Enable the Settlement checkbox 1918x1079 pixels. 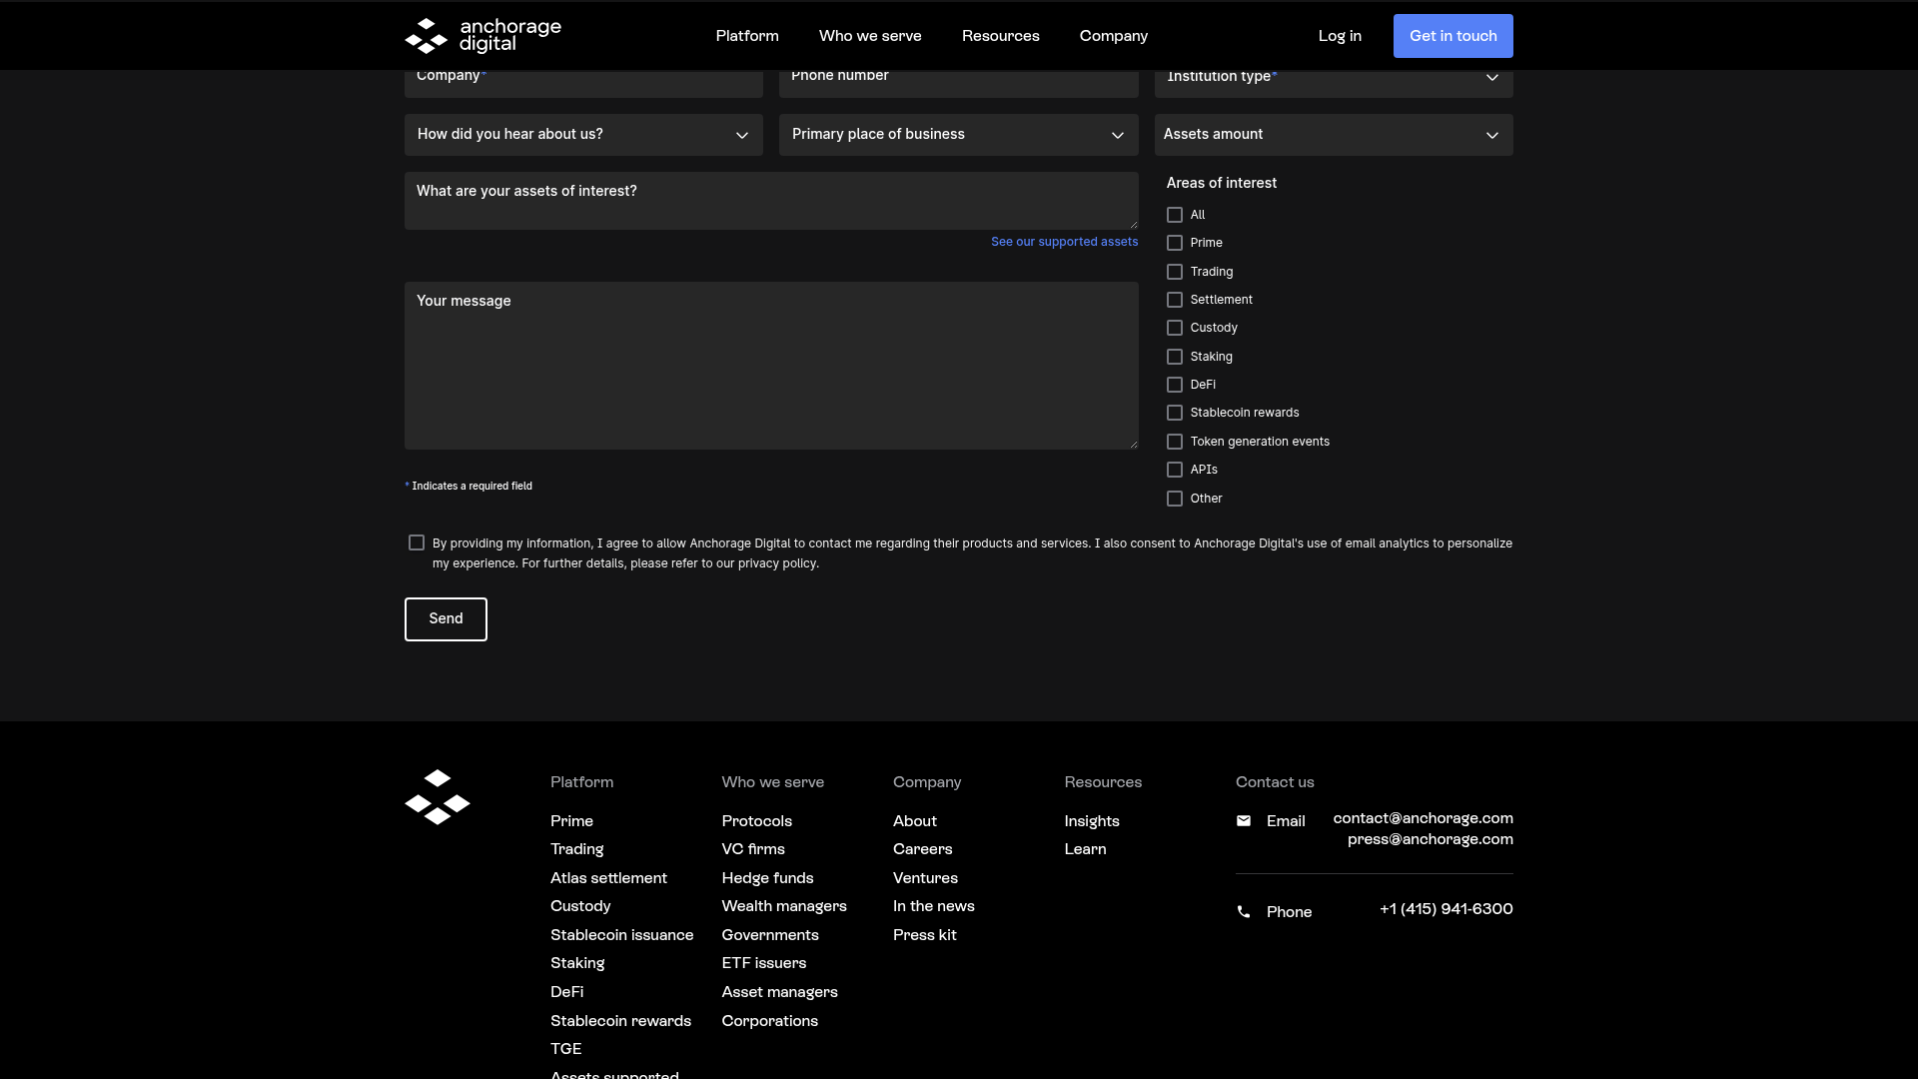(x=1175, y=300)
